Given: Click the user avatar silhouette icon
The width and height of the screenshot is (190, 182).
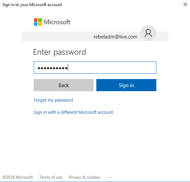Looking at the screenshot, I should point(148,33).
